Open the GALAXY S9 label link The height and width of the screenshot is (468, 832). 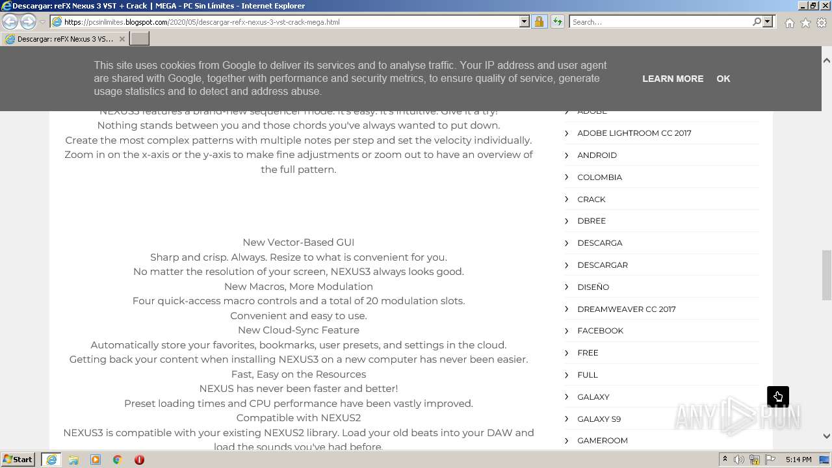tap(599, 419)
